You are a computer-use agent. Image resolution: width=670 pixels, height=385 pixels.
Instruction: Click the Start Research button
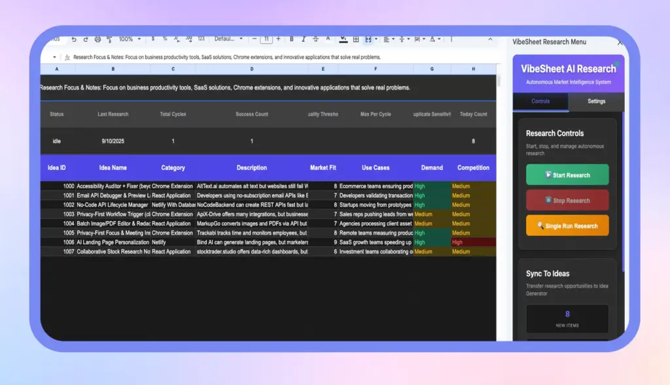(x=567, y=175)
